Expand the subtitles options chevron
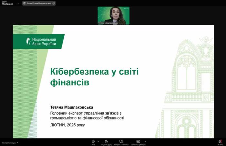 (x=145, y=141)
